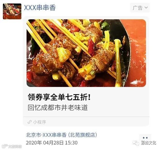The image size is (161, 150).
Task: Open the XXX串串香 account name
Action: [40, 8]
